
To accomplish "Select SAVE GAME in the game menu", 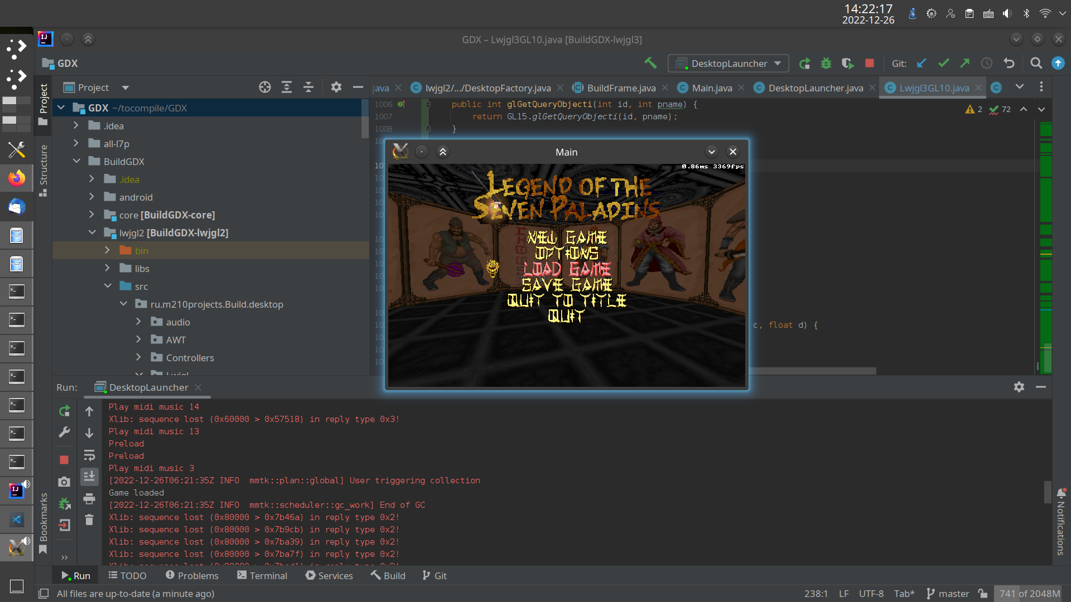I will tap(567, 285).
